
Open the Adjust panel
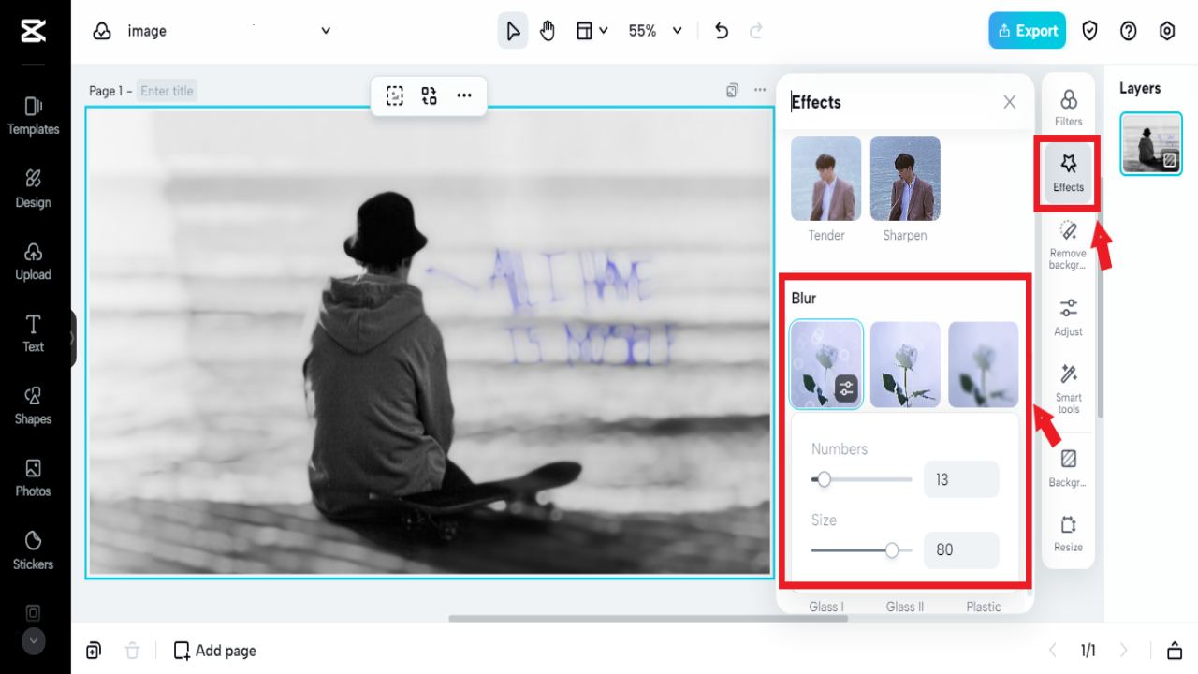click(x=1068, y=317)
